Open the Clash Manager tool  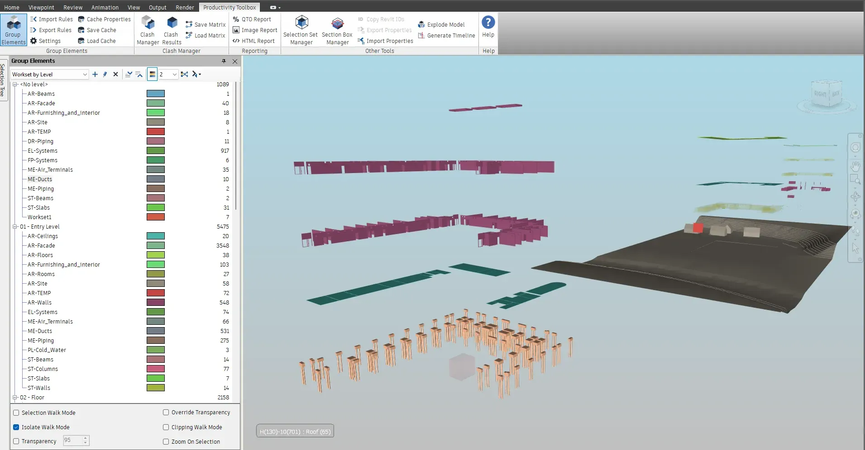[x=148, y=30]
